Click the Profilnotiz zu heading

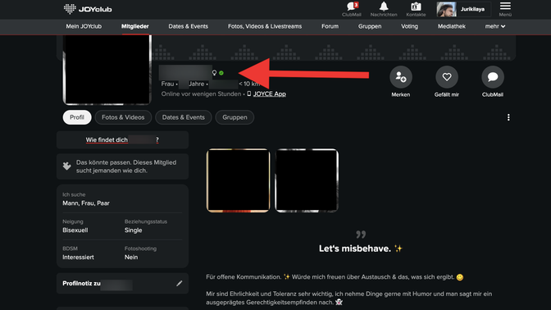pos(81,283)
